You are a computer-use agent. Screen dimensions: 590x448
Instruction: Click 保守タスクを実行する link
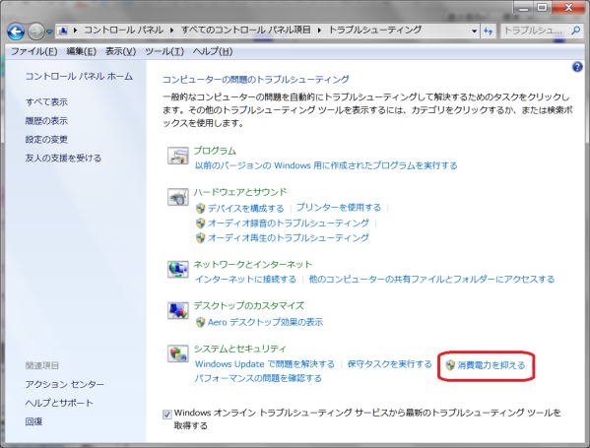pos(390,364)
